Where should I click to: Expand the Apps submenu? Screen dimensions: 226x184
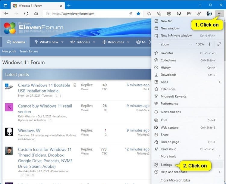188,82
